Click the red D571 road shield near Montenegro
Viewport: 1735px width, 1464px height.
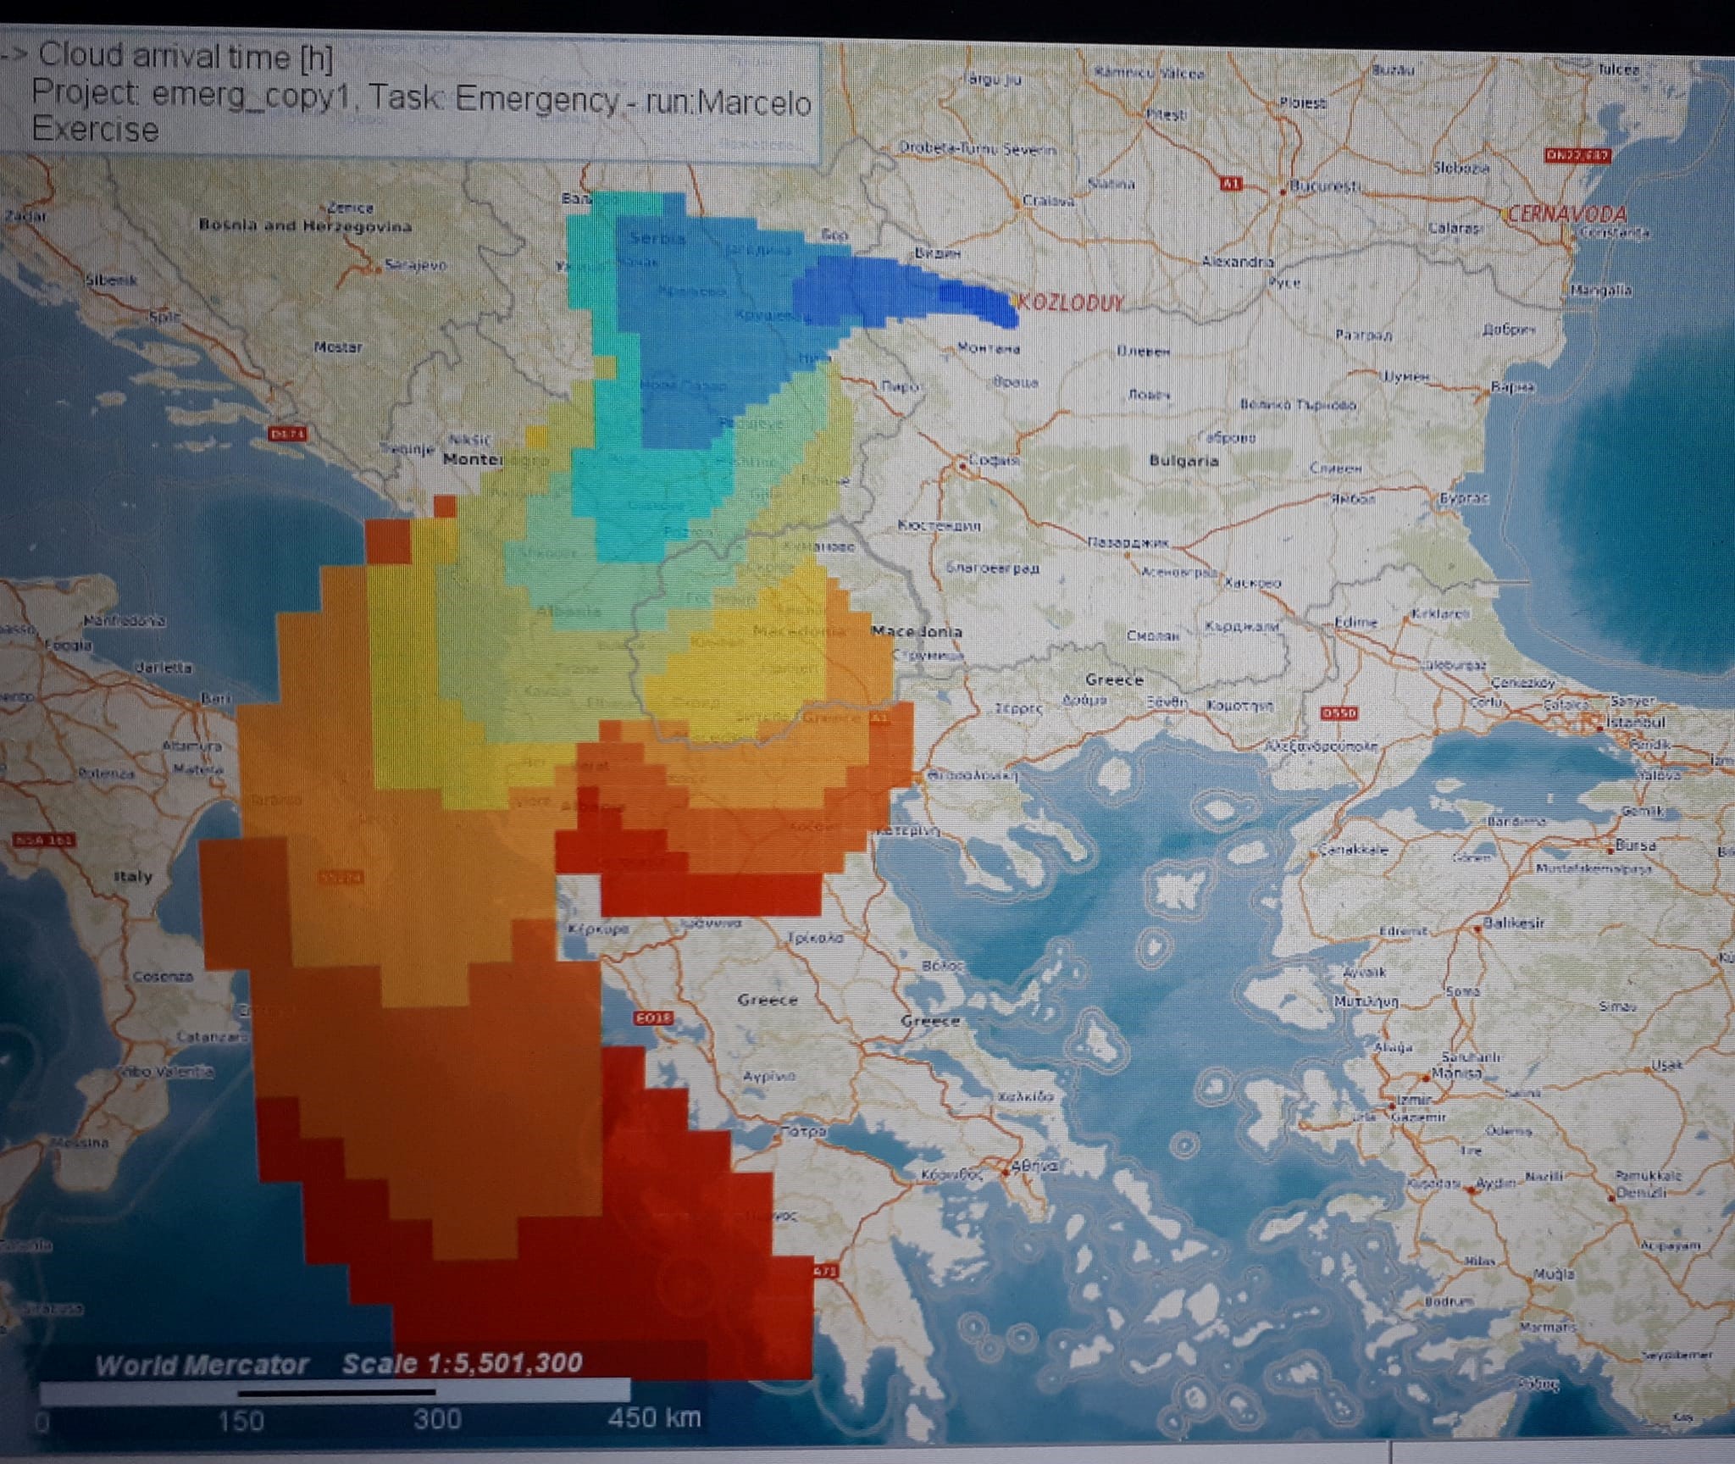pyautogui.click(x=288, y=434)
